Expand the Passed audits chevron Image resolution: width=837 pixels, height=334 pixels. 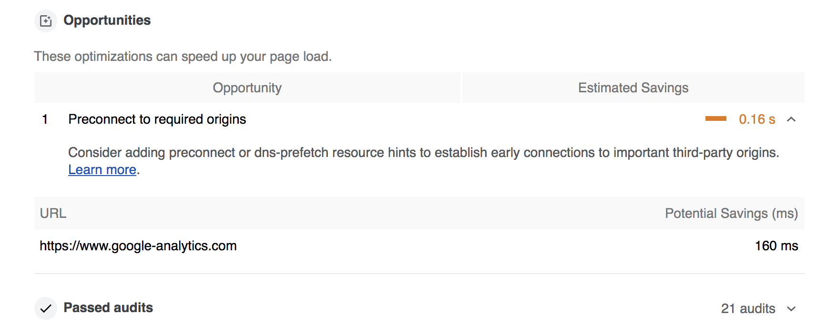pos(791,309)
